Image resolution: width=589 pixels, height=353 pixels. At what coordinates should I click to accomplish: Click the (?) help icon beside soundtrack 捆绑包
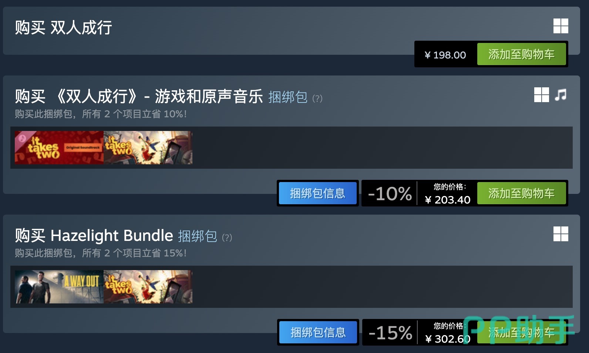pos(317,98)
